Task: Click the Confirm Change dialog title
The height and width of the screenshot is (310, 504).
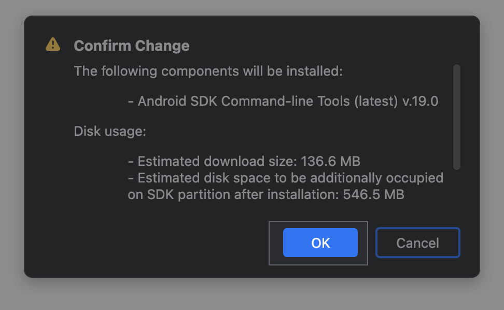Action: pos(132,46)
